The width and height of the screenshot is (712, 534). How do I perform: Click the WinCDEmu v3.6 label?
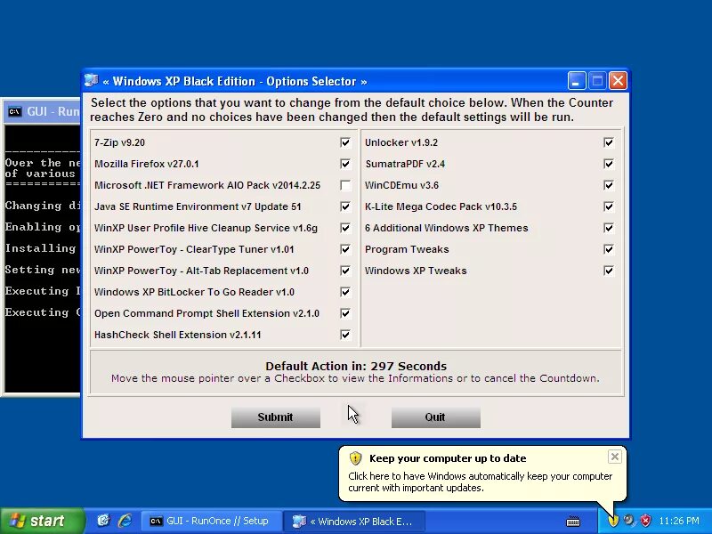(x=401, y=185)
